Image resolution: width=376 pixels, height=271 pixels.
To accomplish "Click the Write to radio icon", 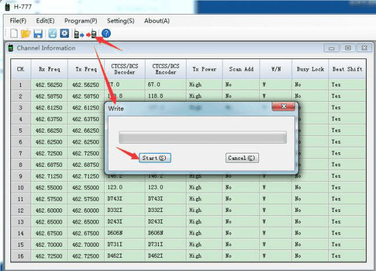I will (92, 34).
